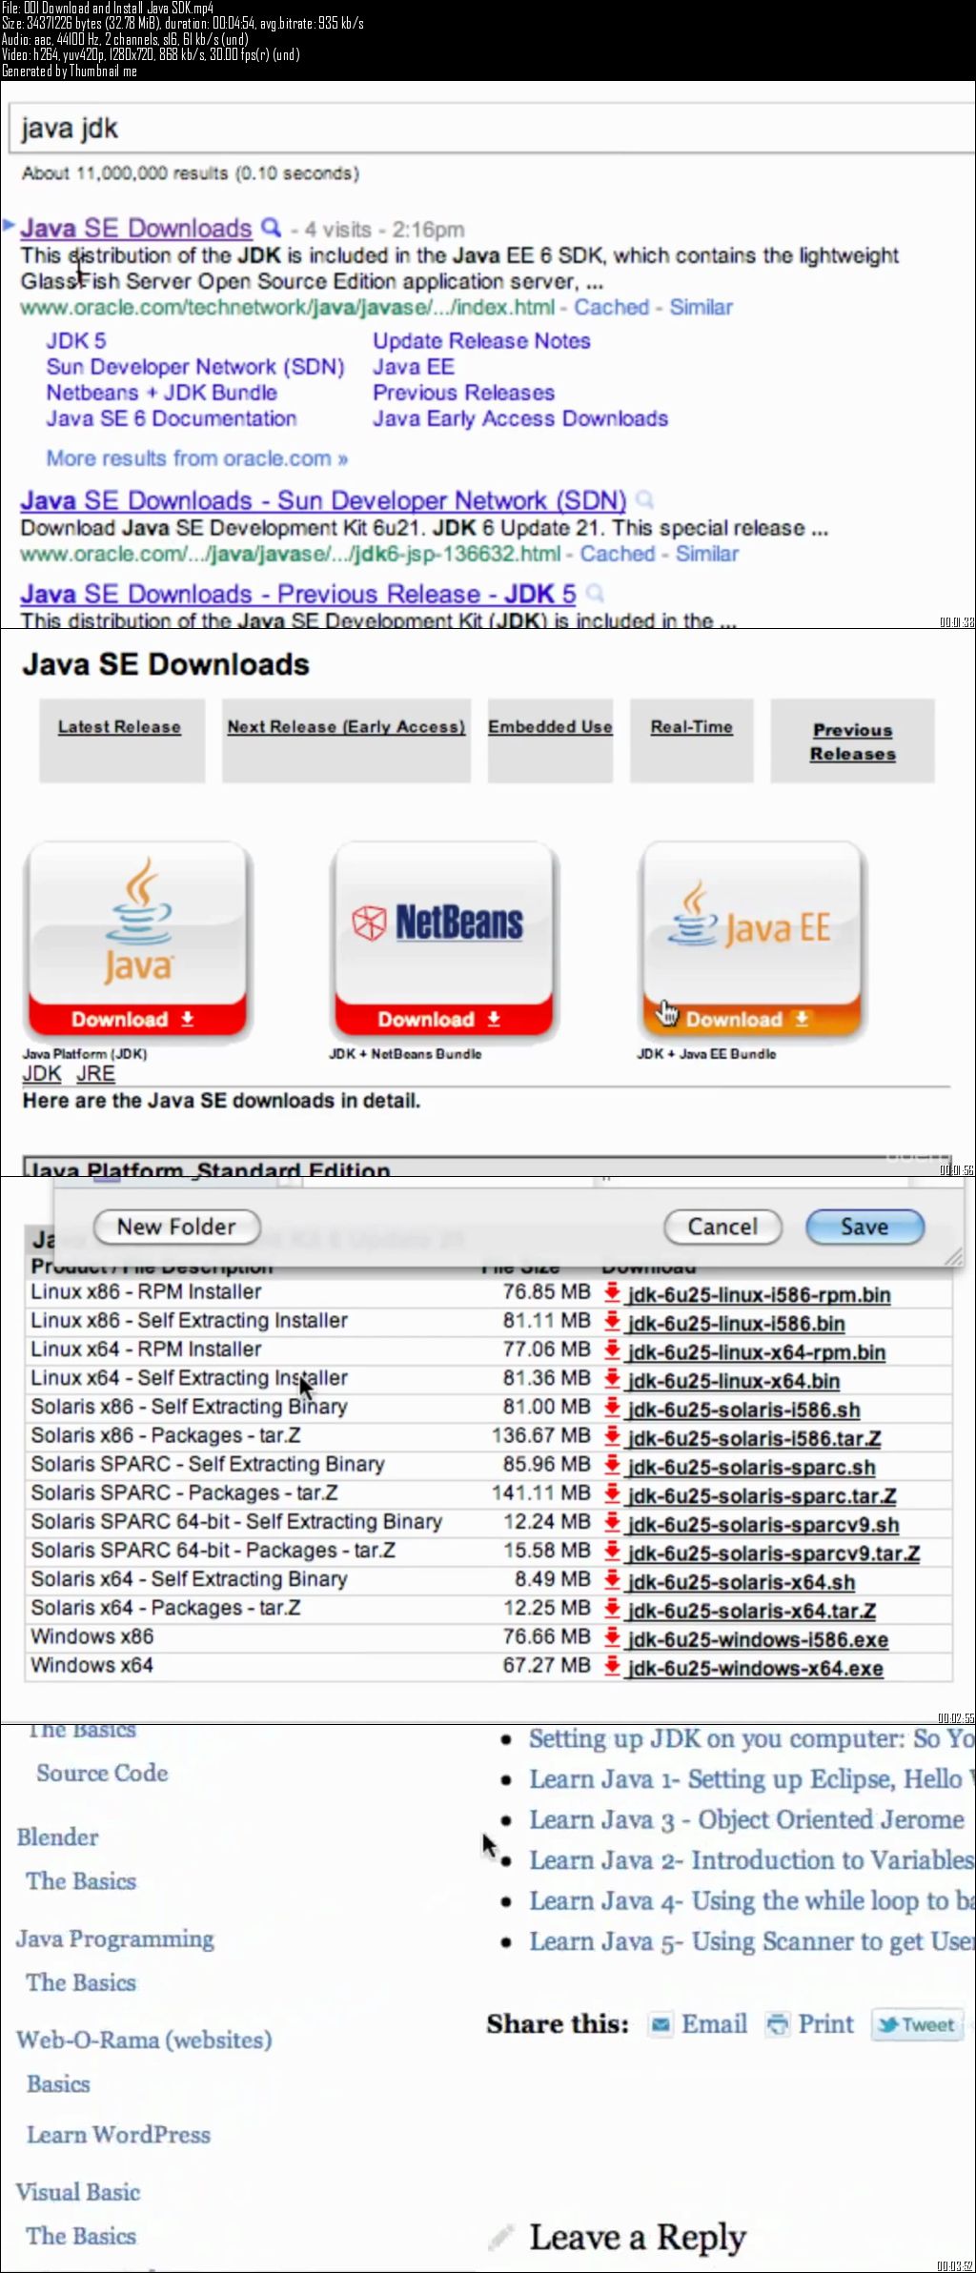Open the Web-O-Rama (websites) sidebar category

(x=144, y=2040)
